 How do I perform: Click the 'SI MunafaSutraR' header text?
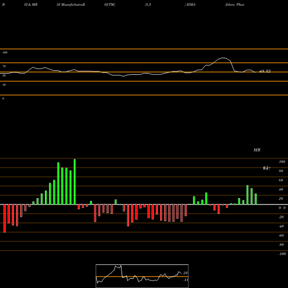pyautogui.click(x=71, y=5)
